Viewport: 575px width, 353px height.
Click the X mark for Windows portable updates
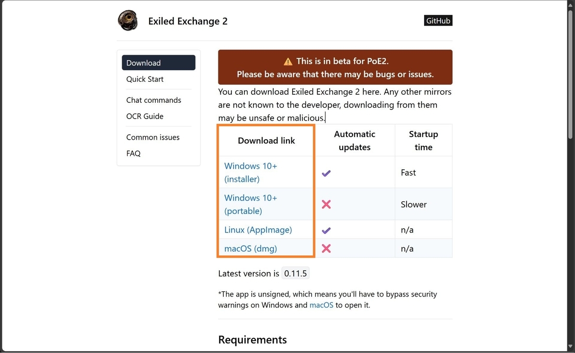click(326, 204)
